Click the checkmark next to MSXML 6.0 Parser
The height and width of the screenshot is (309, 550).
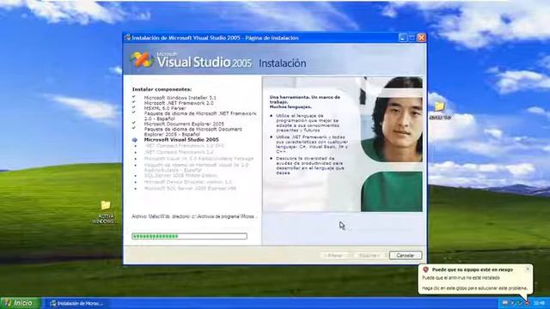pyautogui.click(x=134, y=107)
